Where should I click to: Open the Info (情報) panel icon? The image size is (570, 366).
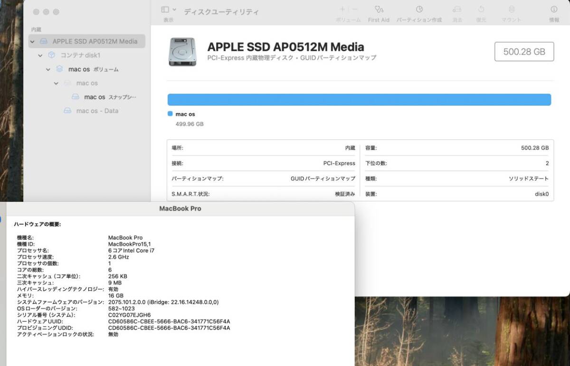[554, 9]
